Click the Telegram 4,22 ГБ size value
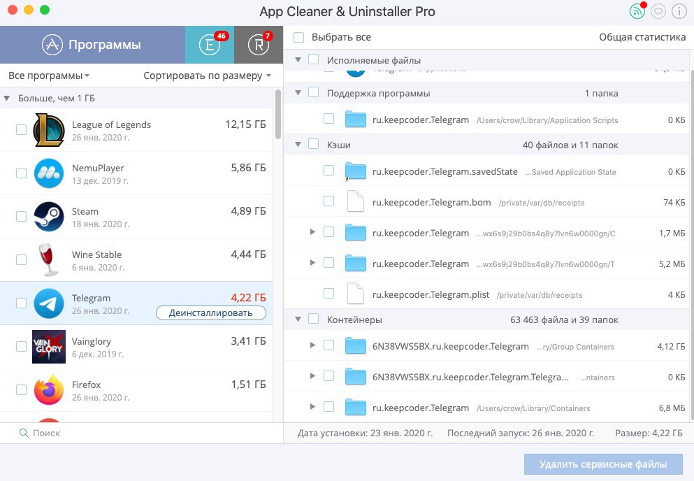694x481 pixels. click(x=248, y=298)
